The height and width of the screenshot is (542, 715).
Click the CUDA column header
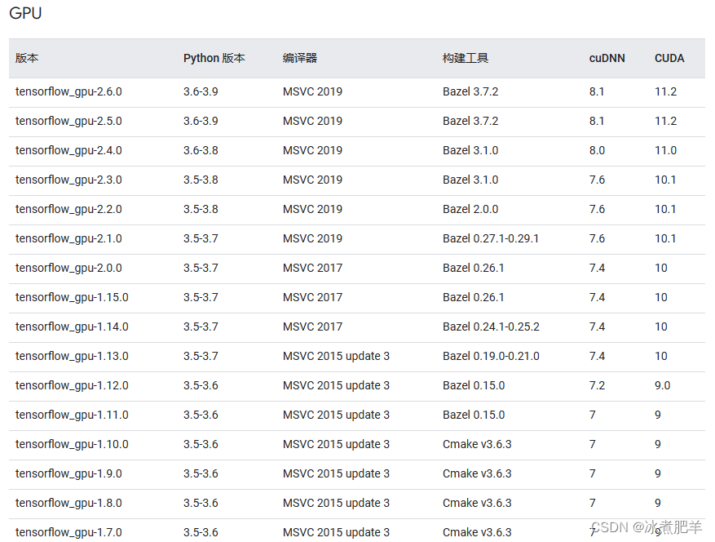669,58
